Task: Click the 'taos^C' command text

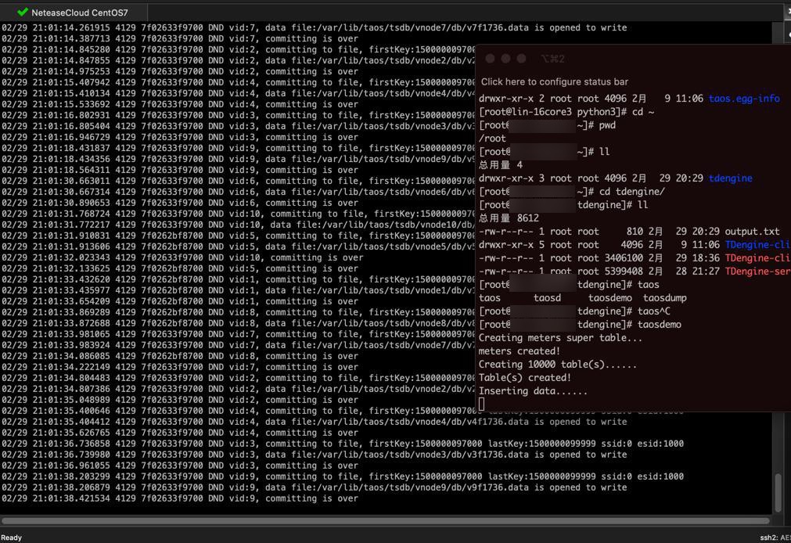Action: coord(654,311)
